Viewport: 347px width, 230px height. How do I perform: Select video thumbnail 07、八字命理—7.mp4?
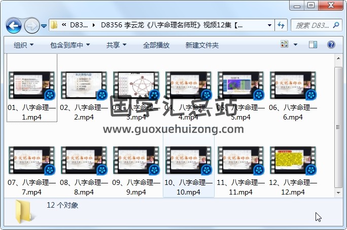click(x=31, y=161)
